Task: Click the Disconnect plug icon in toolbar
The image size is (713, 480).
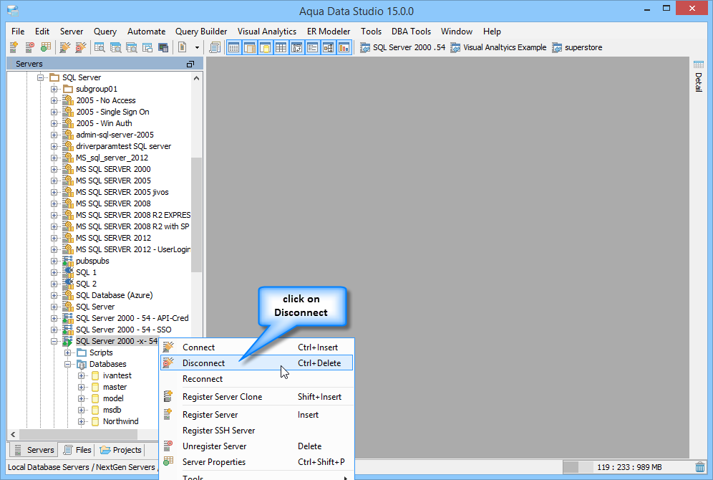Action: (x=80, y=47)
